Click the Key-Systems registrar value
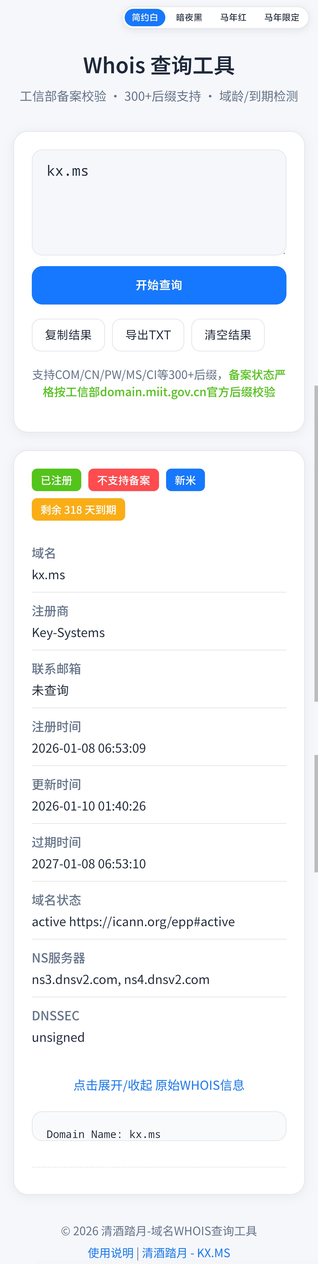Viewport: 318px width, 1264px height. 68,633
